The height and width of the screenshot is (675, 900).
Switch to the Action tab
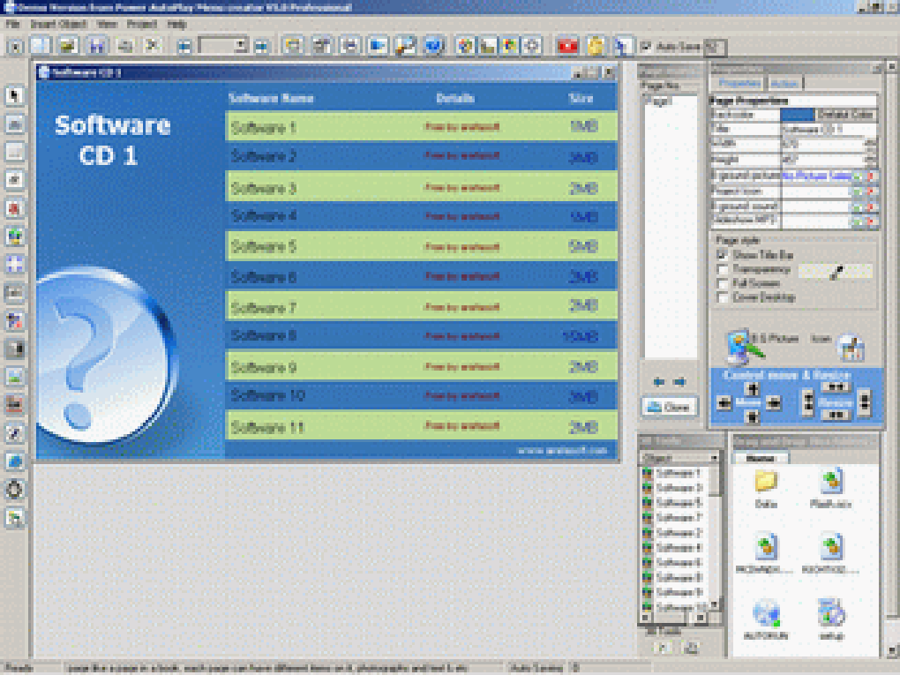pos(784,83)
